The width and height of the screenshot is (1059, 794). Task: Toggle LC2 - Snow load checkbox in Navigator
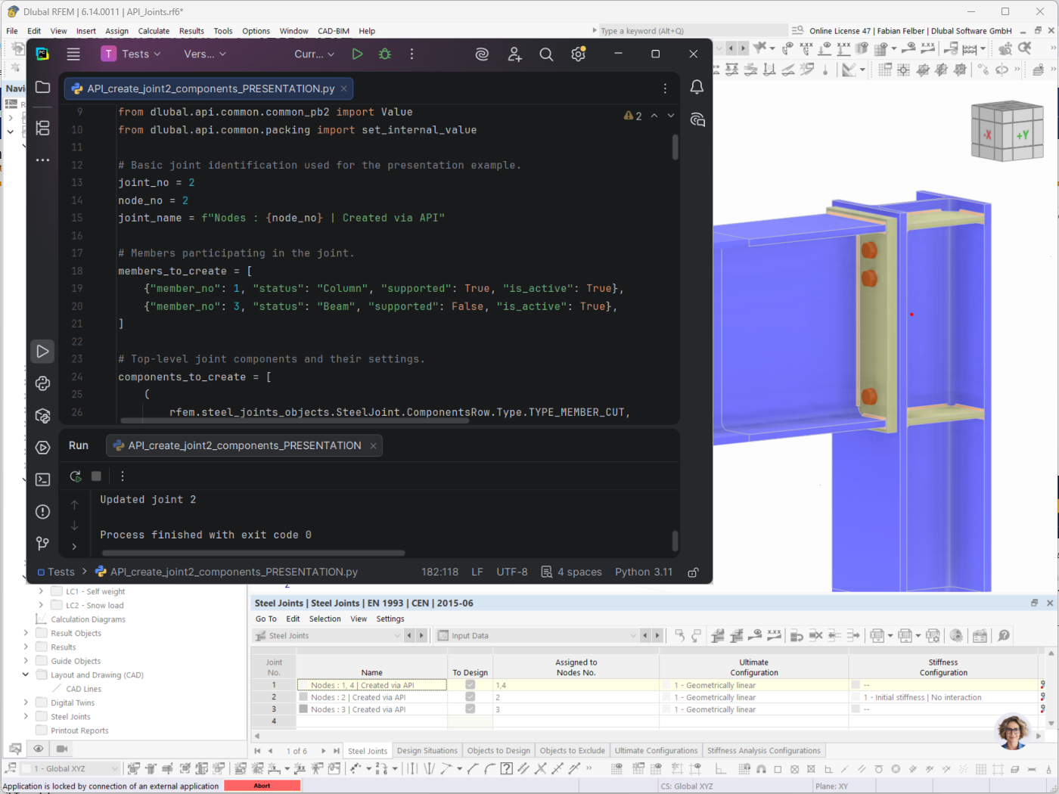(56, 605)
